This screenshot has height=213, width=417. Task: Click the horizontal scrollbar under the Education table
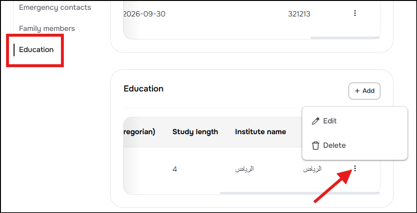coord(300,193)
